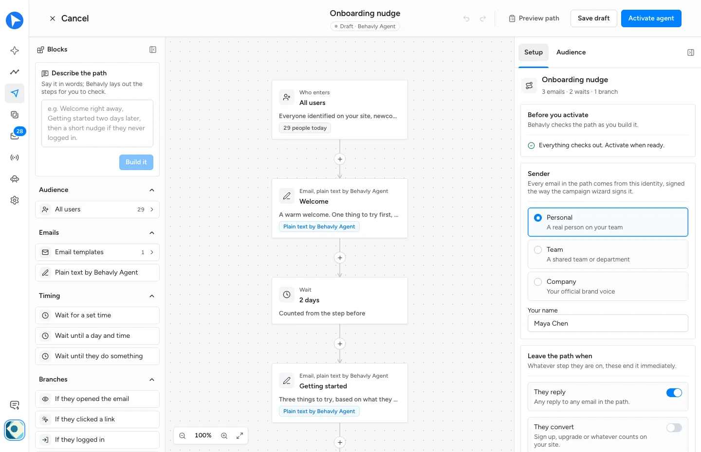
Task: Cancel editing the path
Action: point(69,18)
